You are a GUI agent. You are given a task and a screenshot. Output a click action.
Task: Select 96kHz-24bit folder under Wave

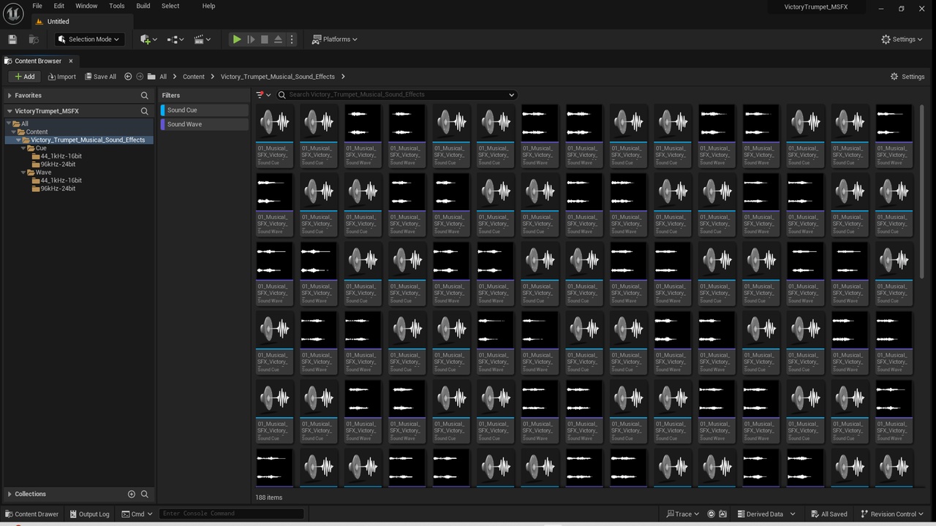coord(58,188)
